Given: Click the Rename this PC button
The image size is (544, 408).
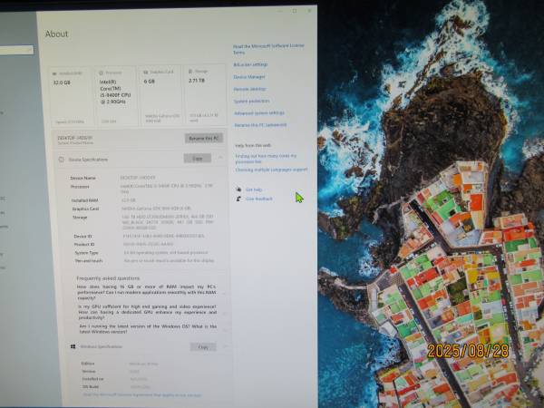Looking at the screenshot, I should pos(204,138).
